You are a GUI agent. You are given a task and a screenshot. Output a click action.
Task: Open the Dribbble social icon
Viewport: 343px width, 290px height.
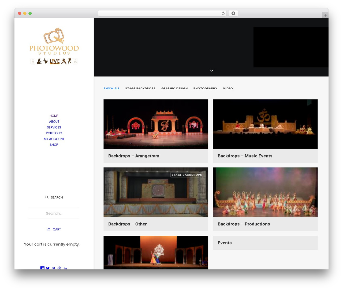tap(59, 268)
